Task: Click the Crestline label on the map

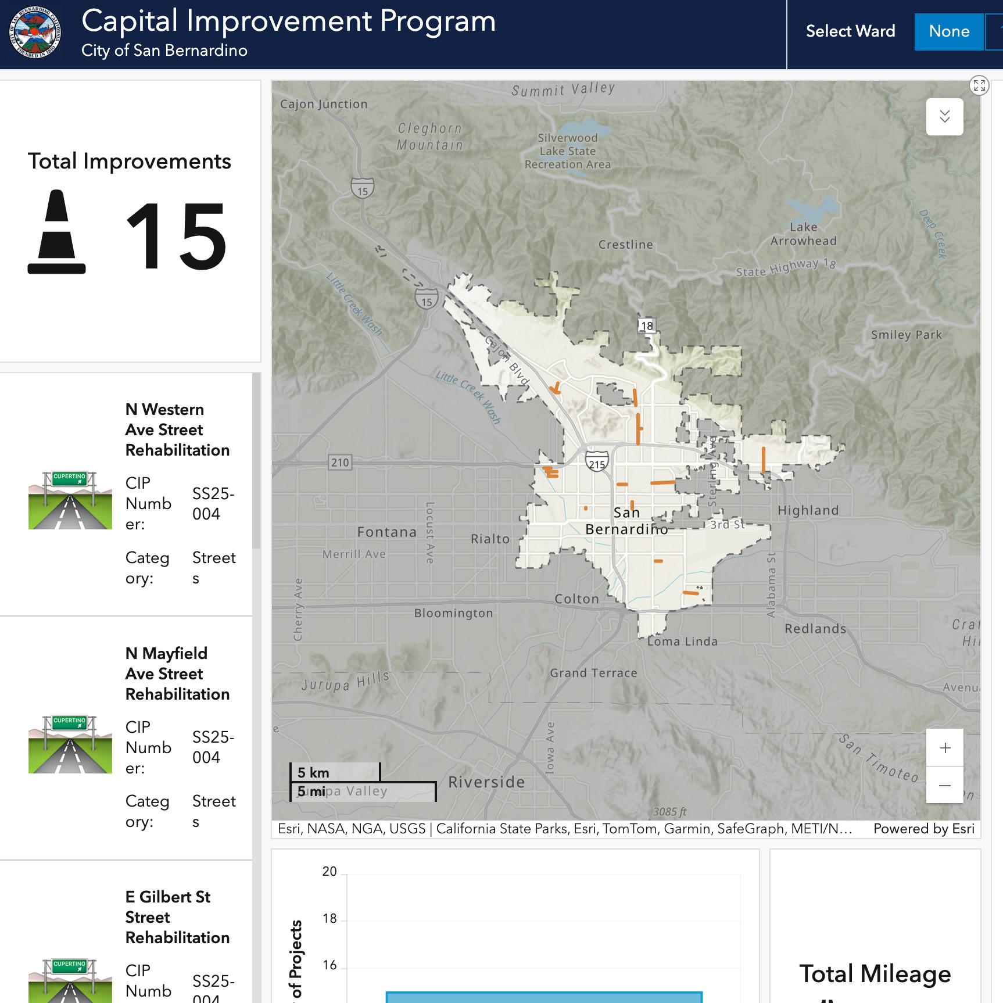Action: [x=626, y=245]
